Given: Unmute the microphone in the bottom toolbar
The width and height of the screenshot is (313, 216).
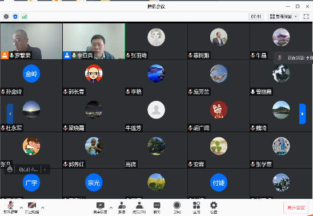Looking at the screenshot, I should pyautogui.click(x=11, y=207).
